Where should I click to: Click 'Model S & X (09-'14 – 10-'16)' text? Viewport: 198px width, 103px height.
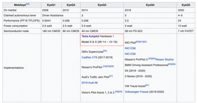point(99,42)
